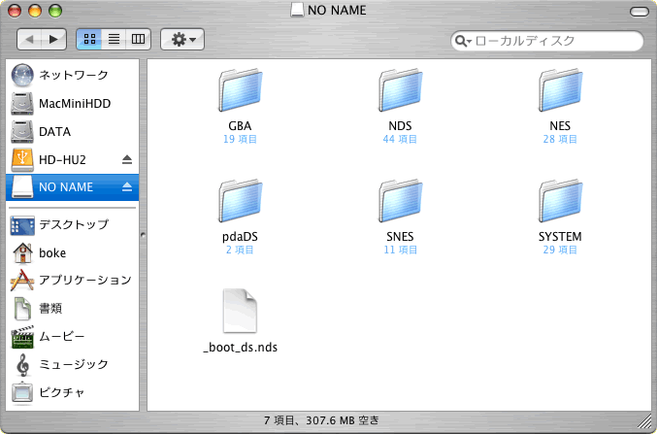Click the NDS folder name label
The width and height of the screenshot is (657, 434).
point(400,126)
